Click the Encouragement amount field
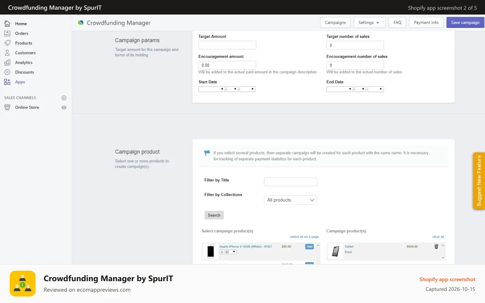 tap(227, 65)
